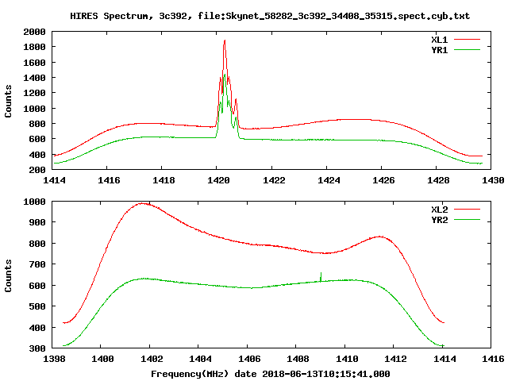This screenshot has height=381, width=508.
Task: Click the 1430 x-axis tick label
Action: click(493, 180)
